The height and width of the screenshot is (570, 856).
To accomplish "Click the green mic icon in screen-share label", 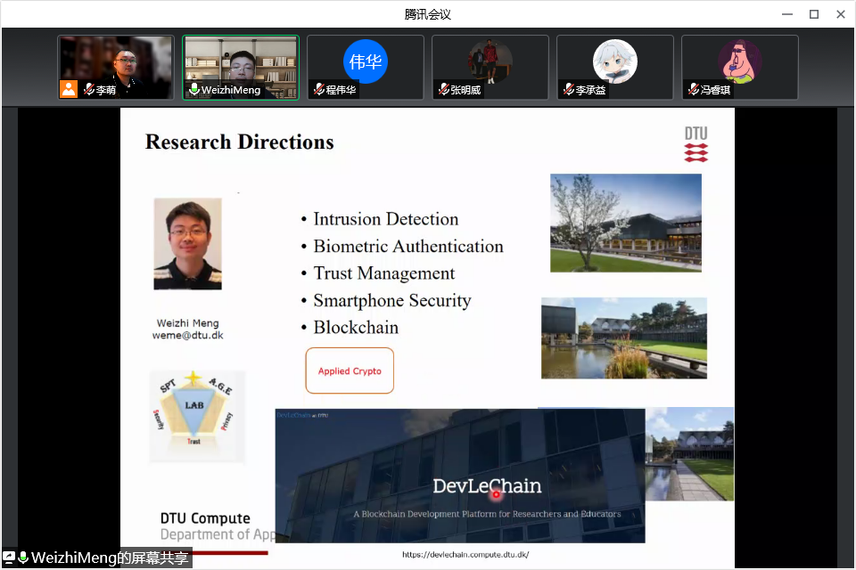I will pos(23,558).
